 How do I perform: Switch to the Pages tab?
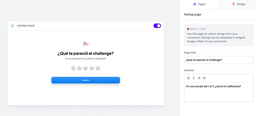pos(199,4)
